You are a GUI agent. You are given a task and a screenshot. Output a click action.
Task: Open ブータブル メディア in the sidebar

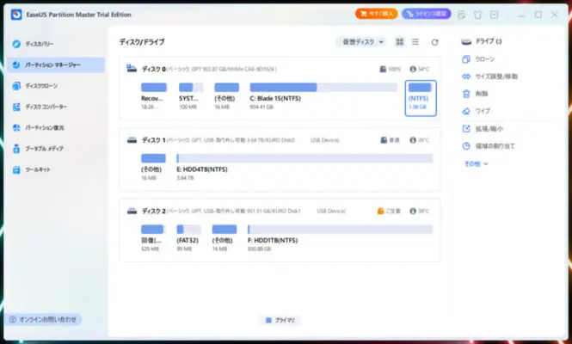(38, 149)
